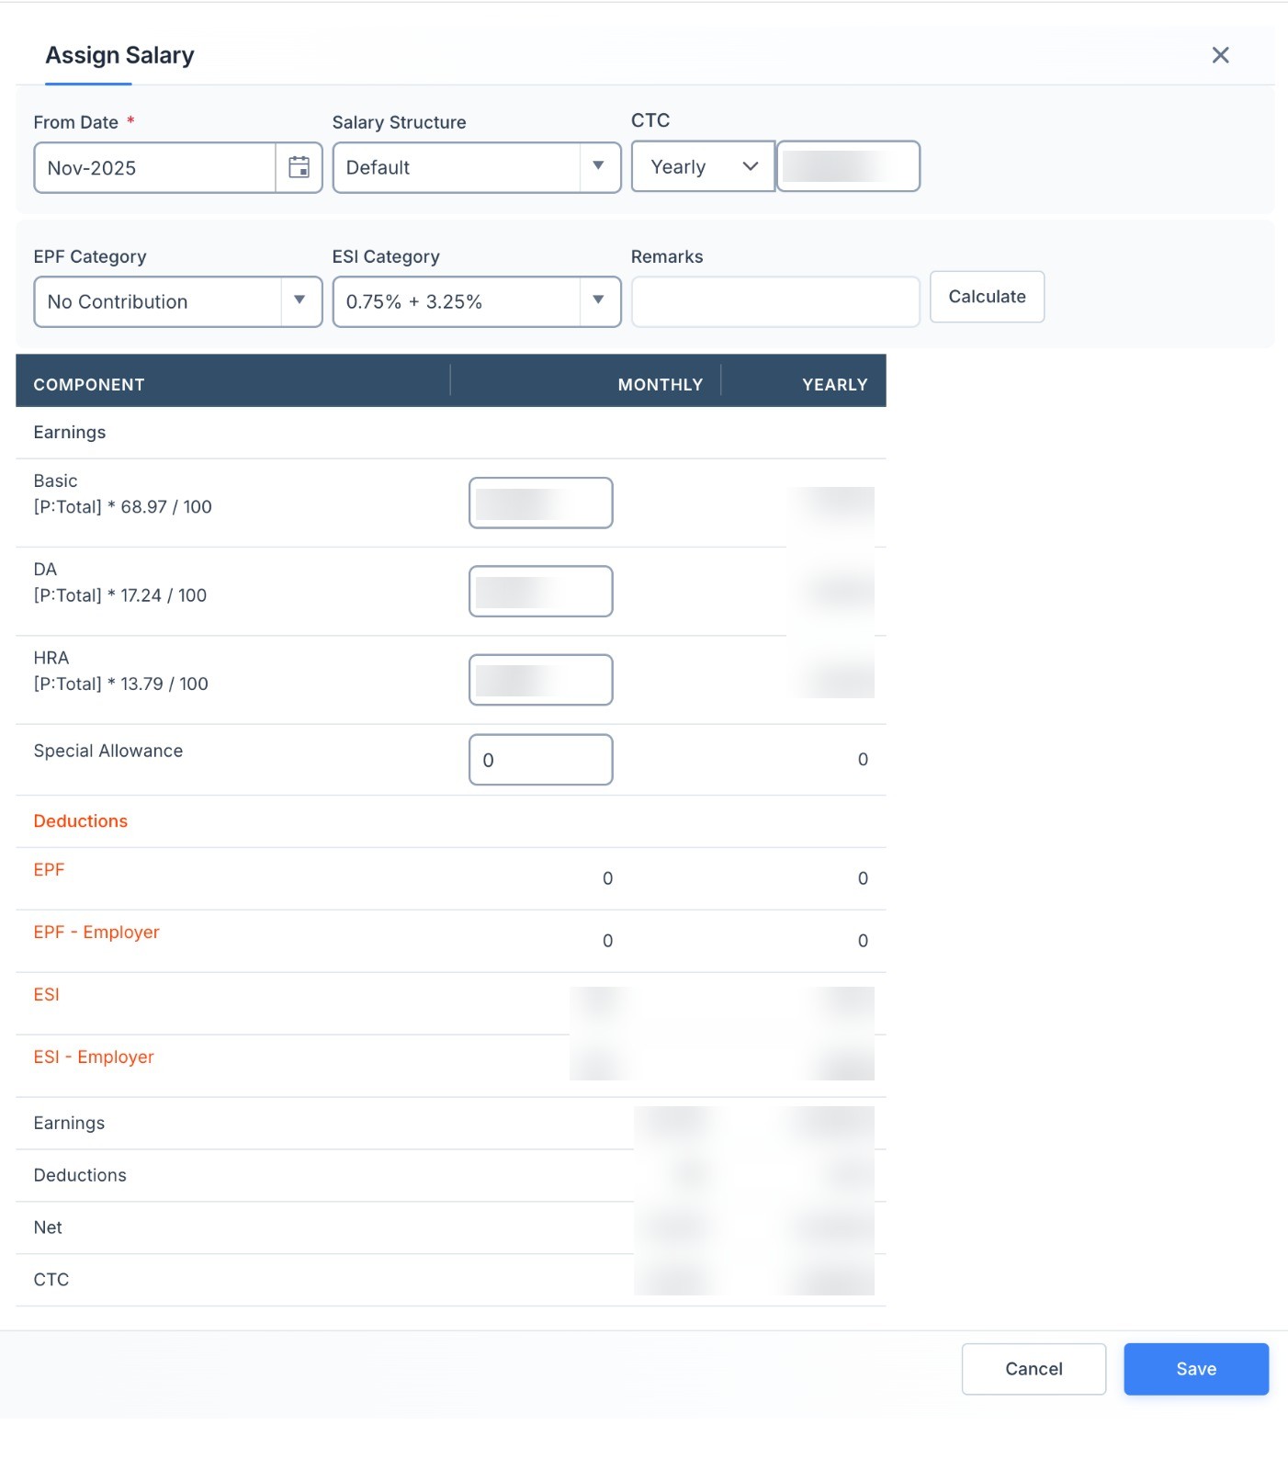
Task: Expand the EPF Category dropdown arrow
Action: tap(299, 300)
